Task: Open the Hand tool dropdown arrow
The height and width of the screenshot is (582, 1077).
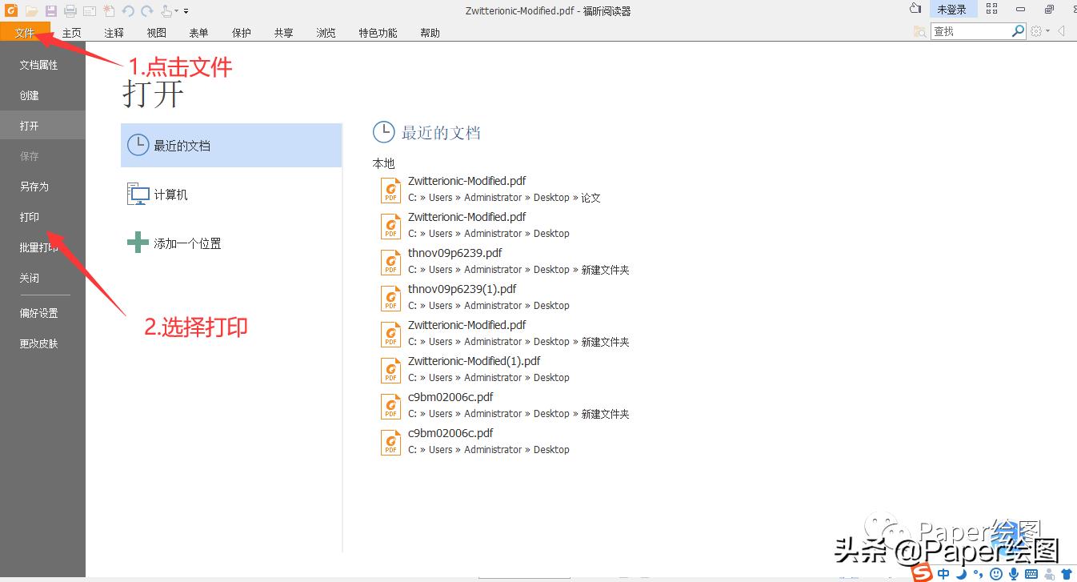Action: [175, 10]
